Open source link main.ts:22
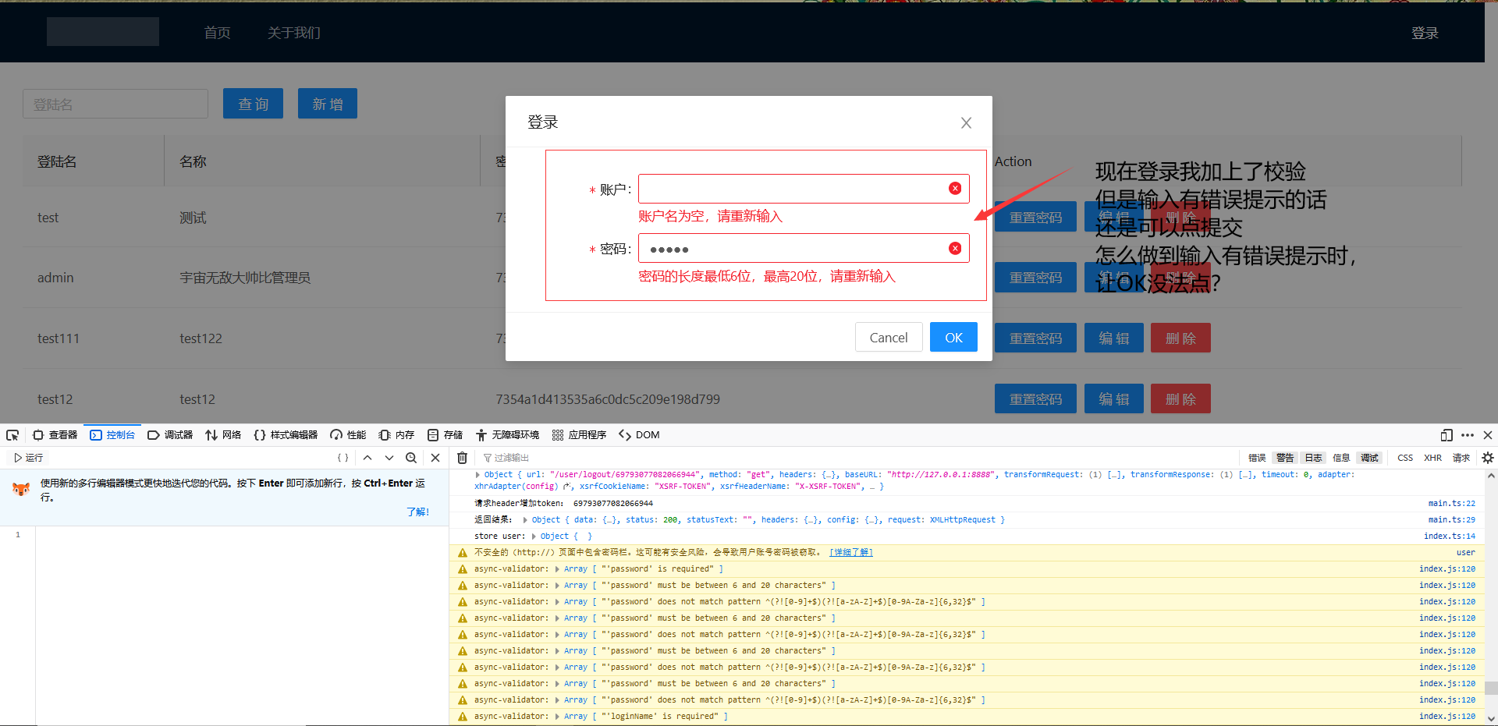Screen dimensions: 1498x726 1451,504
